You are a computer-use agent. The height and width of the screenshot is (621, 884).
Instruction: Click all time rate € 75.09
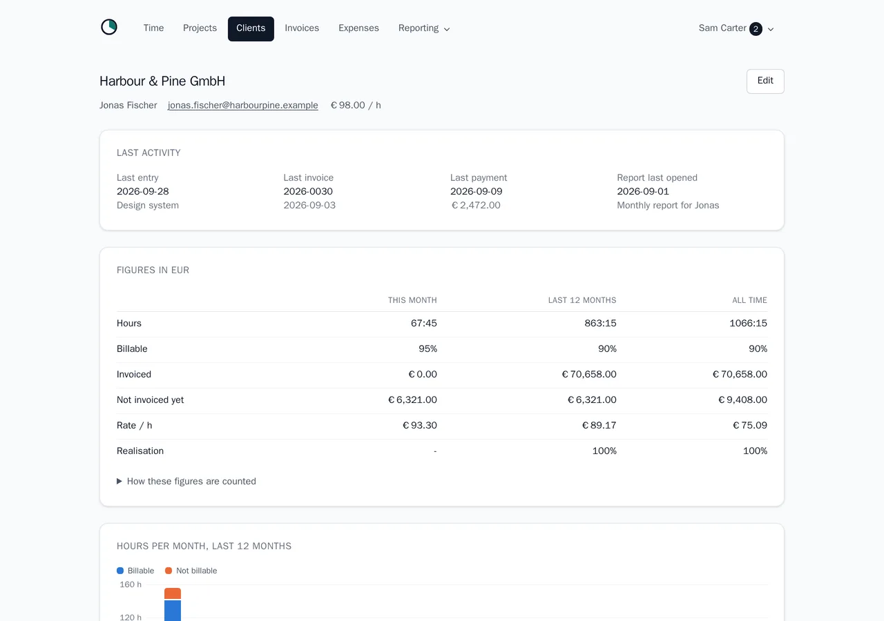point(749,426)
